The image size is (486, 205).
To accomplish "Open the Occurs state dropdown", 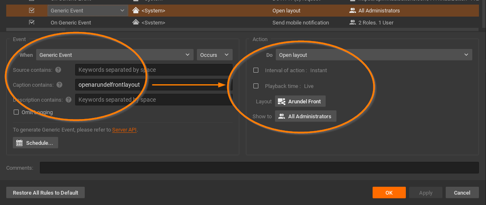I will [x=214, y=55].
